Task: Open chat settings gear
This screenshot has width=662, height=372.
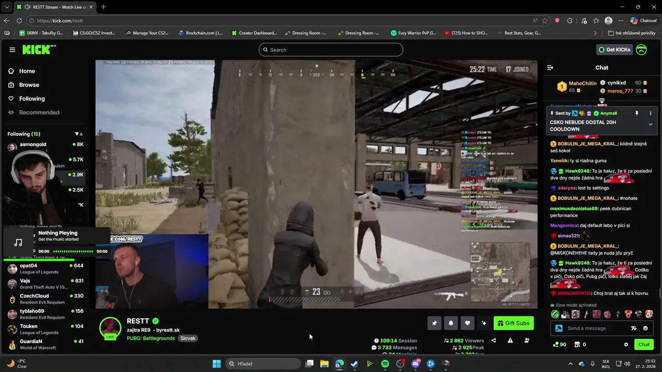Action: click(x=626, y=345)
